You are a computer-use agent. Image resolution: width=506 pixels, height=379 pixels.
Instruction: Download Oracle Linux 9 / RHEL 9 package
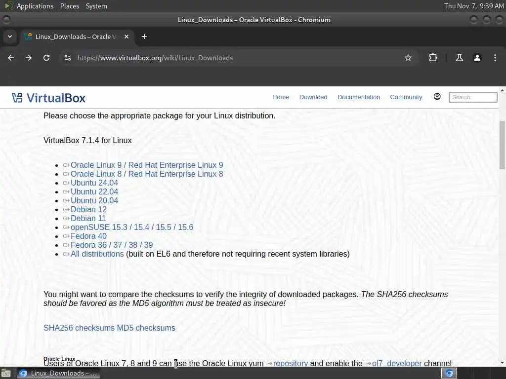[x=147, y=165]
